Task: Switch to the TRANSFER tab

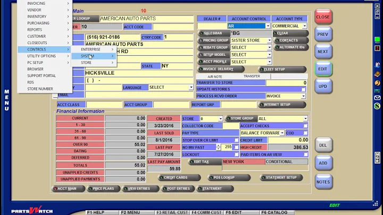Action: point(252,76)
